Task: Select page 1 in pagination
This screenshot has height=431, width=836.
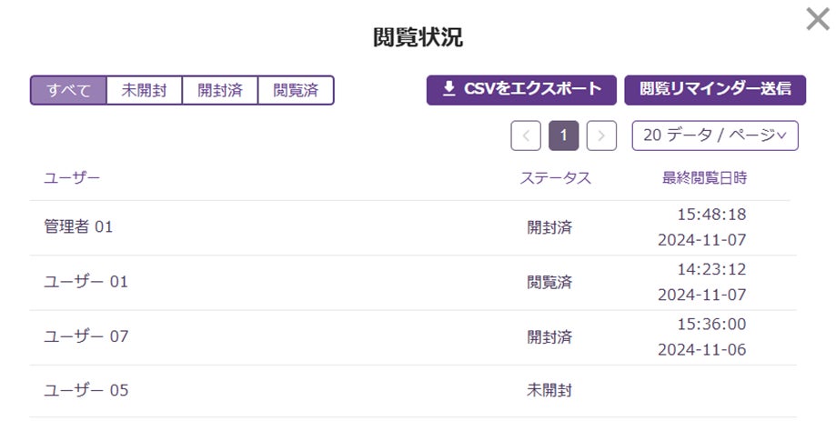Action: tap(564, 135)
